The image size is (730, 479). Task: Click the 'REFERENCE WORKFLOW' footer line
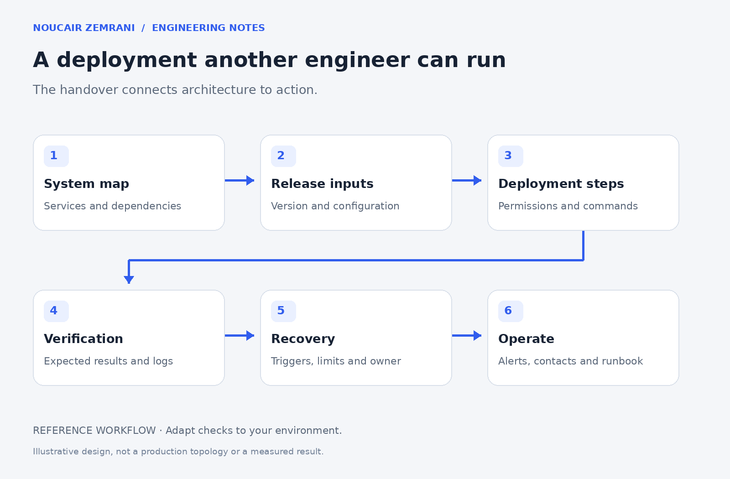(187, 431)
